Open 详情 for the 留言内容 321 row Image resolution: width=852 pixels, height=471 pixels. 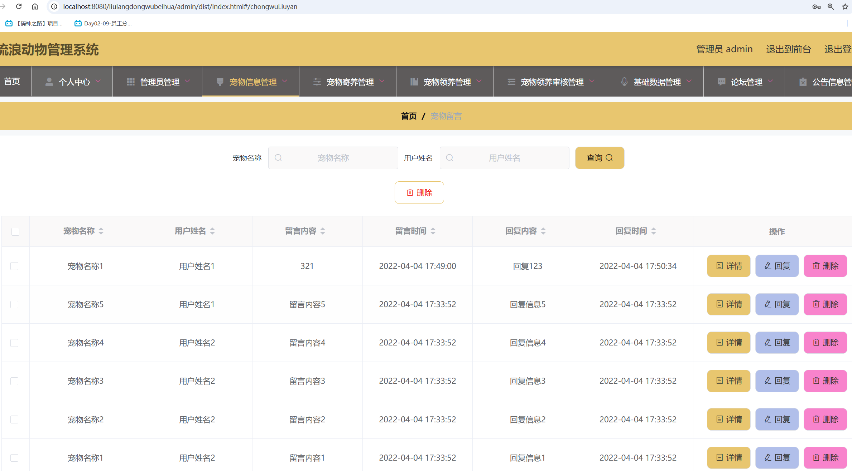click(x=728, y=266)
